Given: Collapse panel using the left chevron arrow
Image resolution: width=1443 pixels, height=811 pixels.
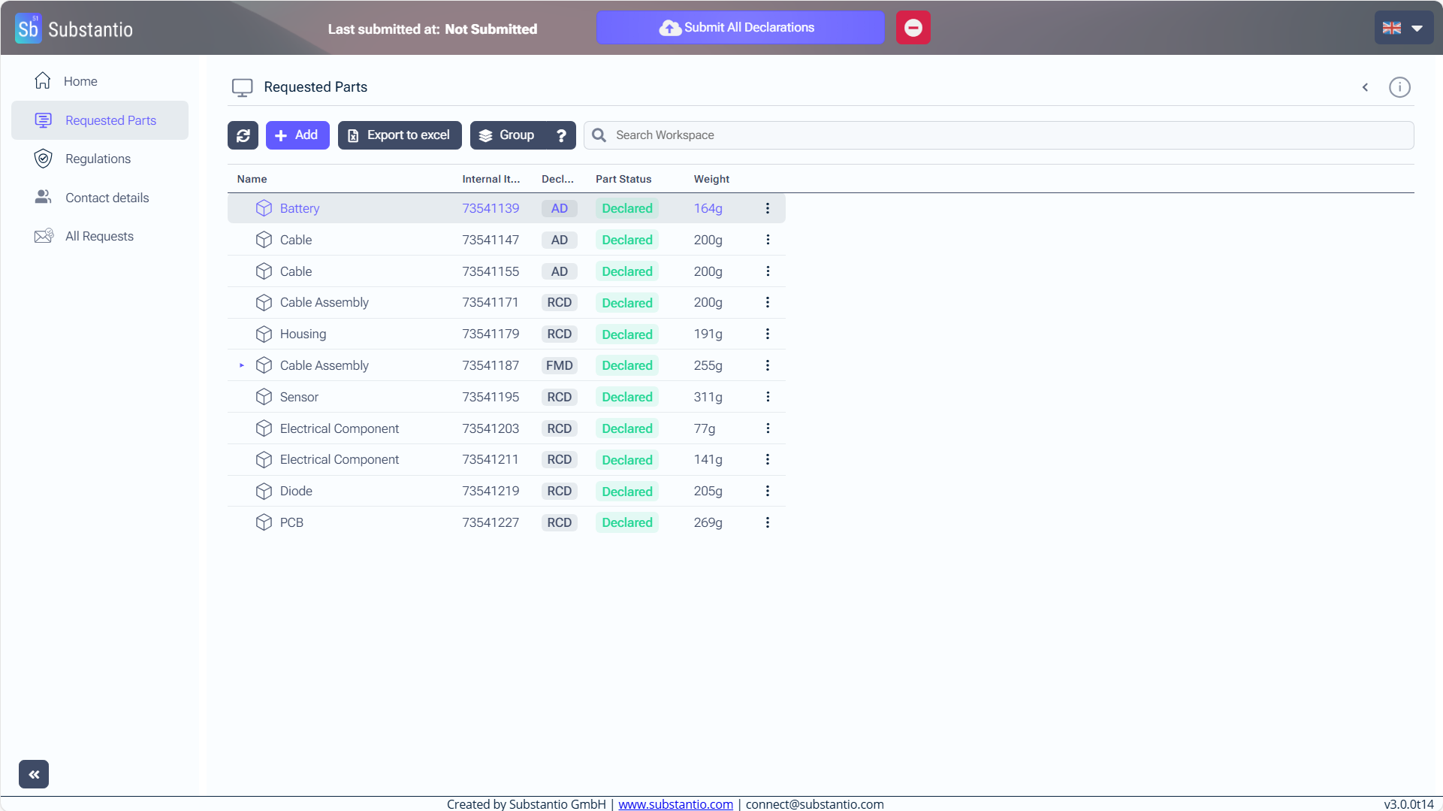Looking at the screenshot, I should tap(1365, 87).
